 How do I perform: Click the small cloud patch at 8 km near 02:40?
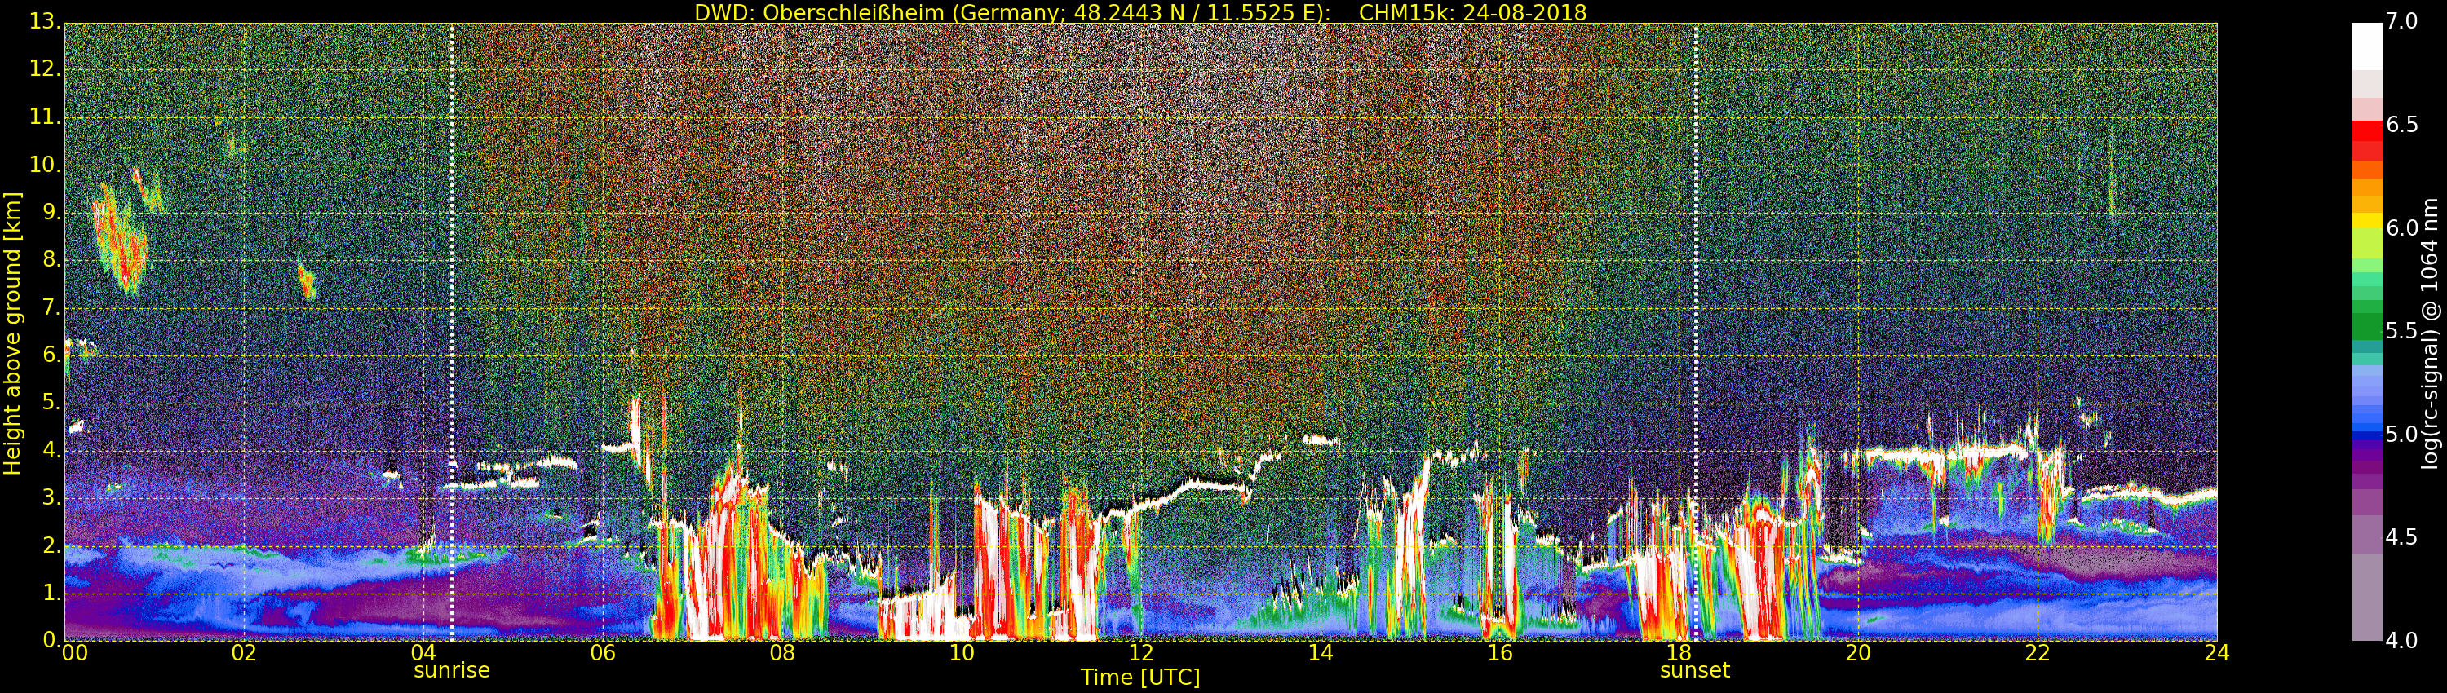coord(306,279)
